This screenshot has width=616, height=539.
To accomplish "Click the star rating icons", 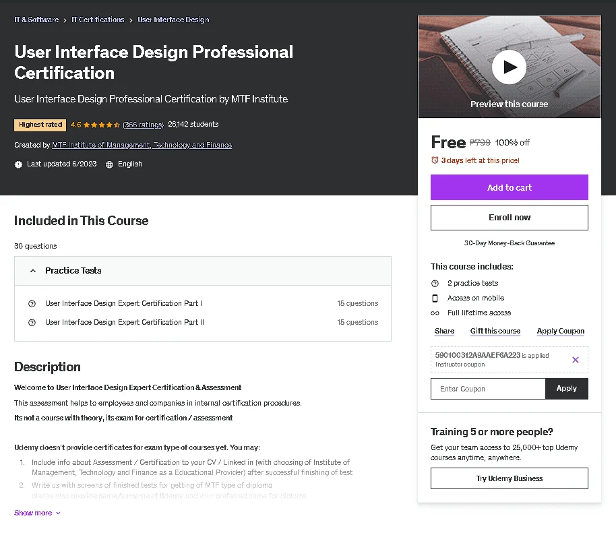I will (101, 125).
